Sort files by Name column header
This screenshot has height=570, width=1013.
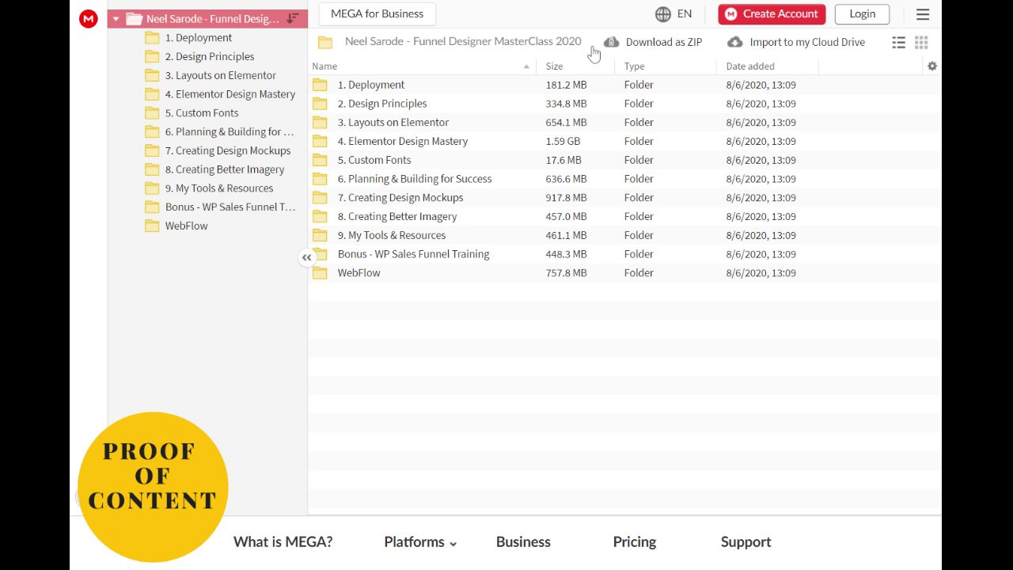[324, 66]
